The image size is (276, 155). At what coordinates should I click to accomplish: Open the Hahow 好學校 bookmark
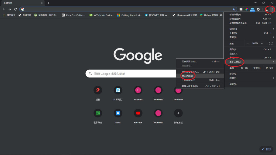(x=212, y=15)
